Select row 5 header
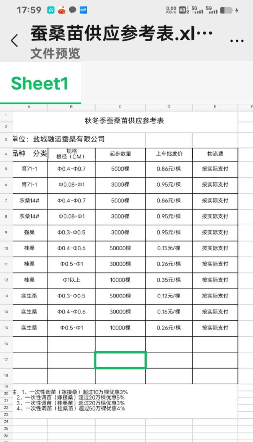Screen dimensions: 253x442 click(6, 169)
